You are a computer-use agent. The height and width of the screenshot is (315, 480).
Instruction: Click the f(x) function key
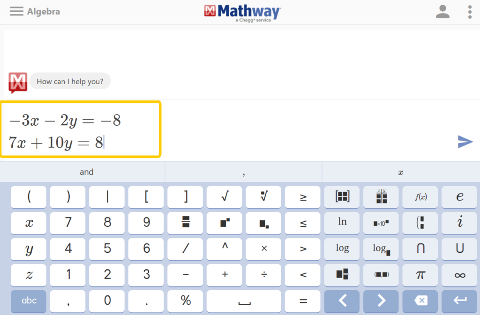pos(420,197)
